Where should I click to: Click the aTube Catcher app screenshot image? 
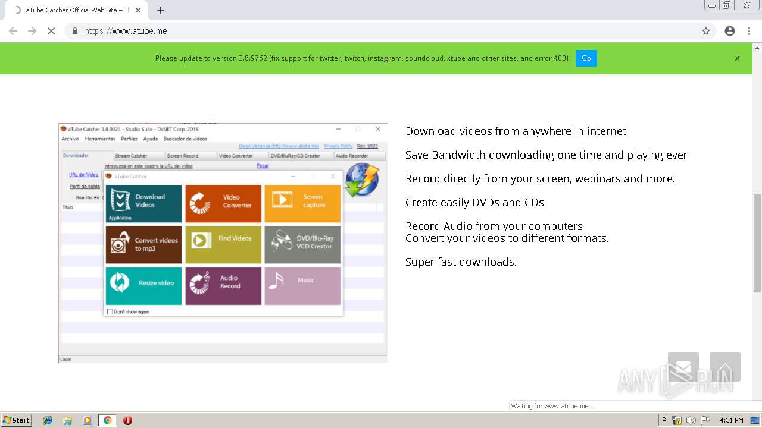coord(223,243)
